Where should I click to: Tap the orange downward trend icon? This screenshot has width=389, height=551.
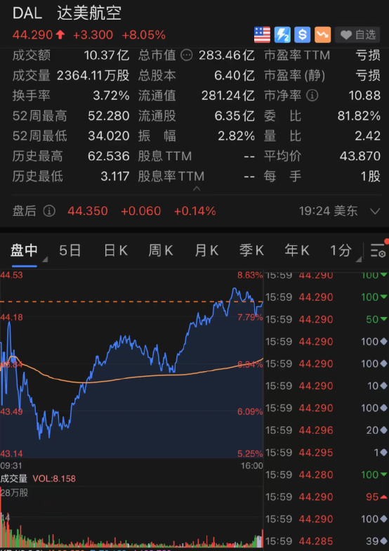pyautogui.click(x=323, y=35)
